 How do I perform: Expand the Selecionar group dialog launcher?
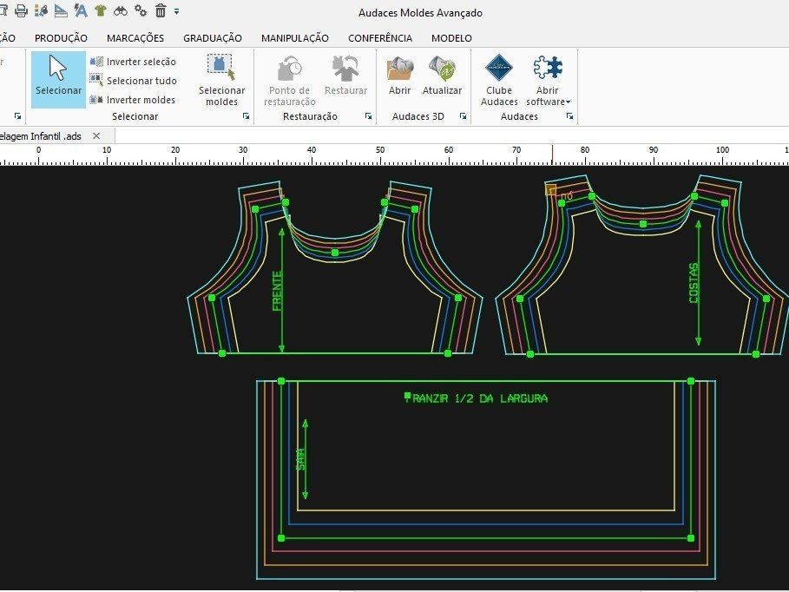[x=246, y=116]
